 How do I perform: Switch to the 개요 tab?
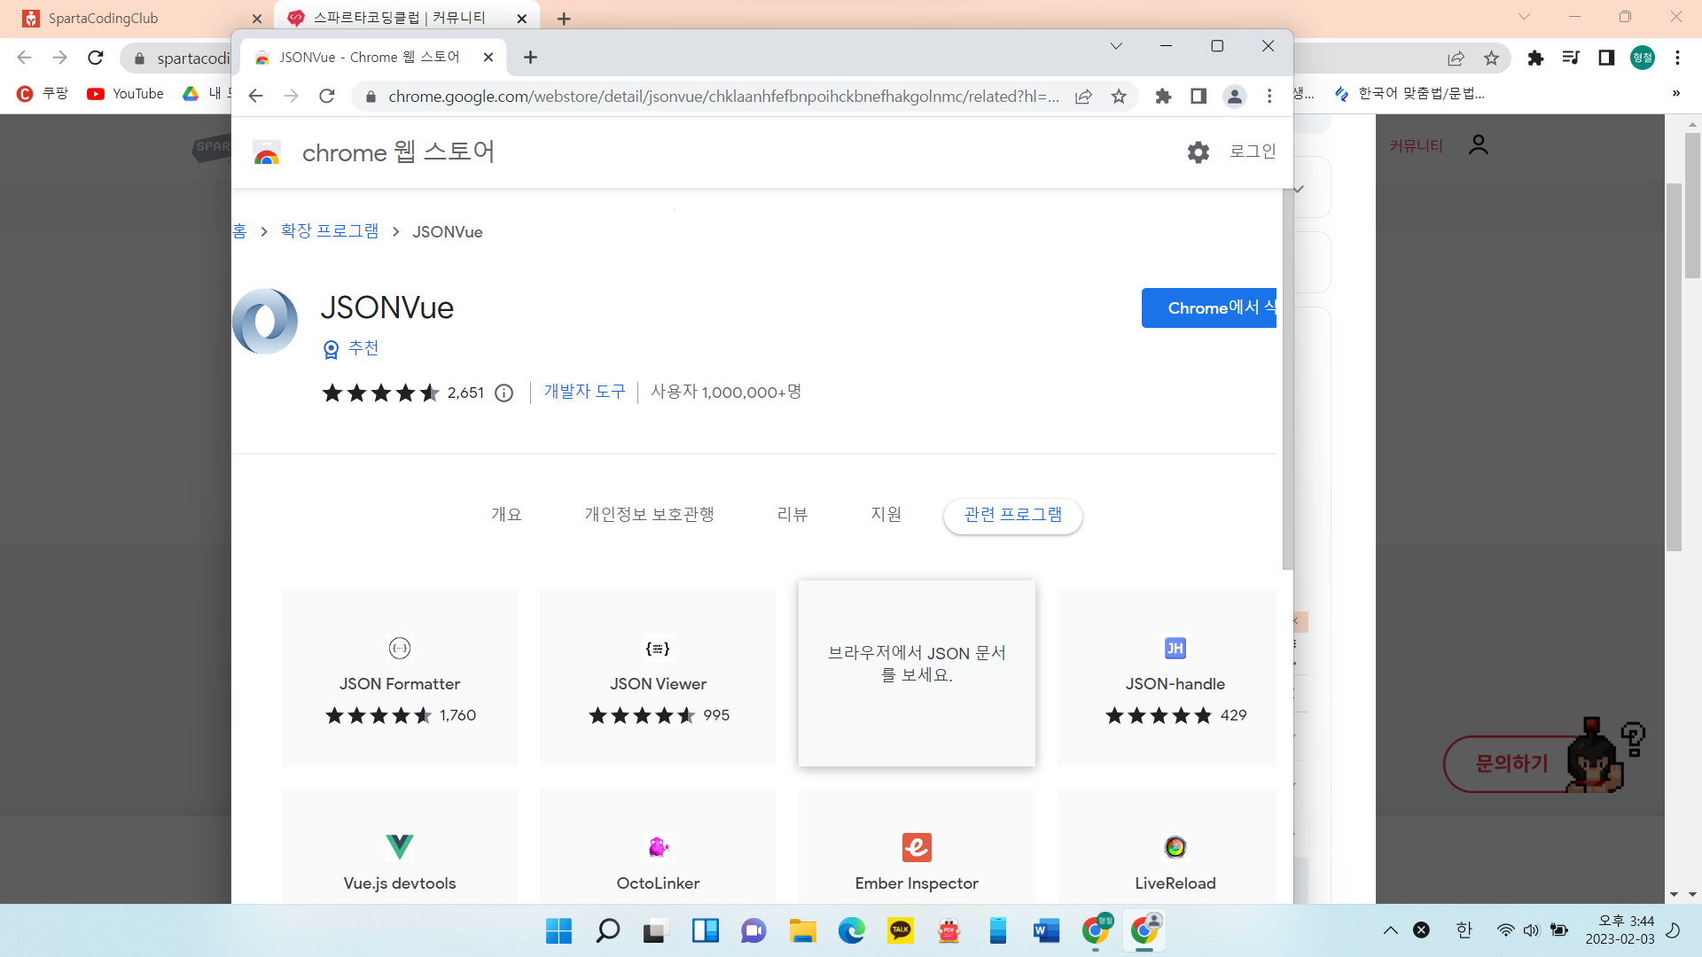[506, 515]
